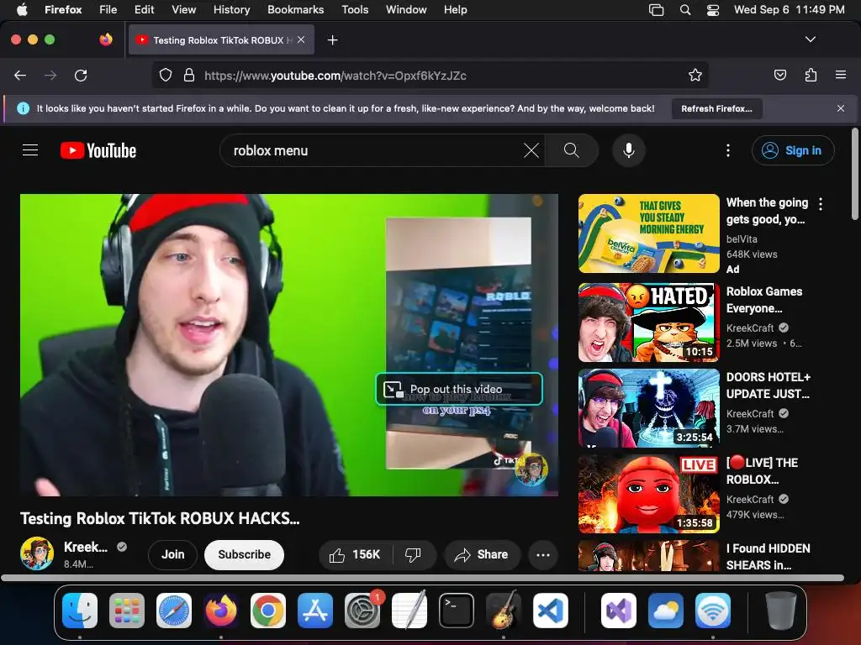This screenshot has height=645, width=861.
Task: Open the Firefox File menu
Action: point(108,10)
